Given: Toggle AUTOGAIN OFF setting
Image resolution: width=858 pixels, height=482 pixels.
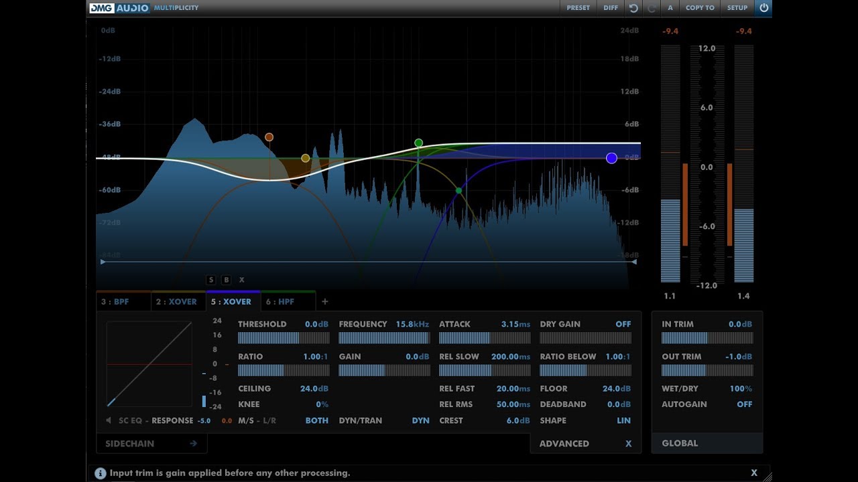Looking at the screenshot, I should point(744,404).
